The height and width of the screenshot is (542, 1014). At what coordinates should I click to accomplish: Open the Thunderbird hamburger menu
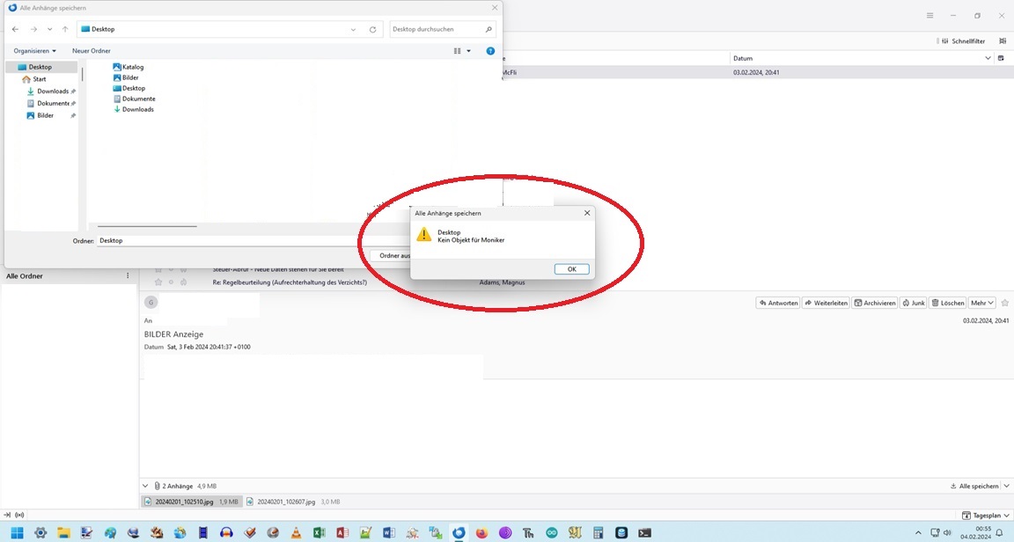pyautogui.click(x=929, y=16)
